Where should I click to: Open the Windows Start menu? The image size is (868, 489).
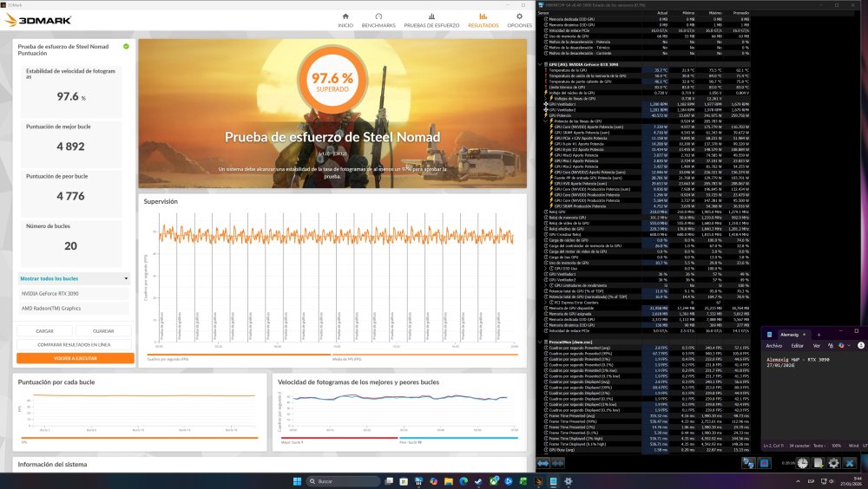[x=297, y=481]
